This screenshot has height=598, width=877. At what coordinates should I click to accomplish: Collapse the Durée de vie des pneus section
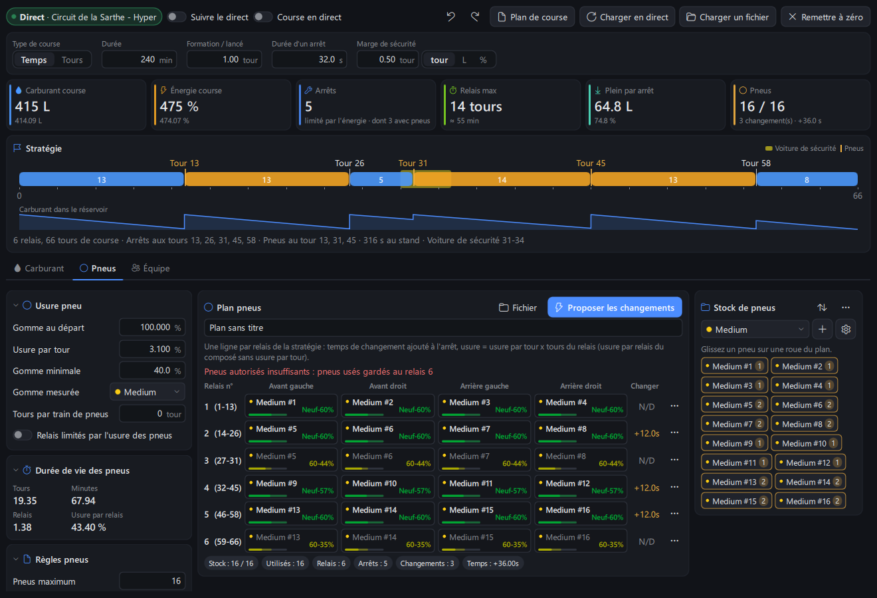click(16, 470)
